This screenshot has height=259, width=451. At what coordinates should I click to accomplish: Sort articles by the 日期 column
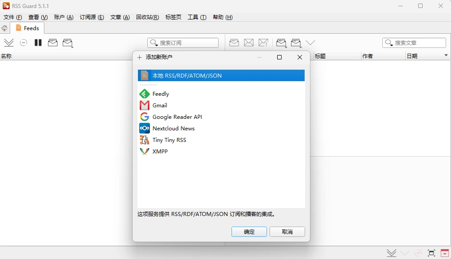[x=412, y=56]
